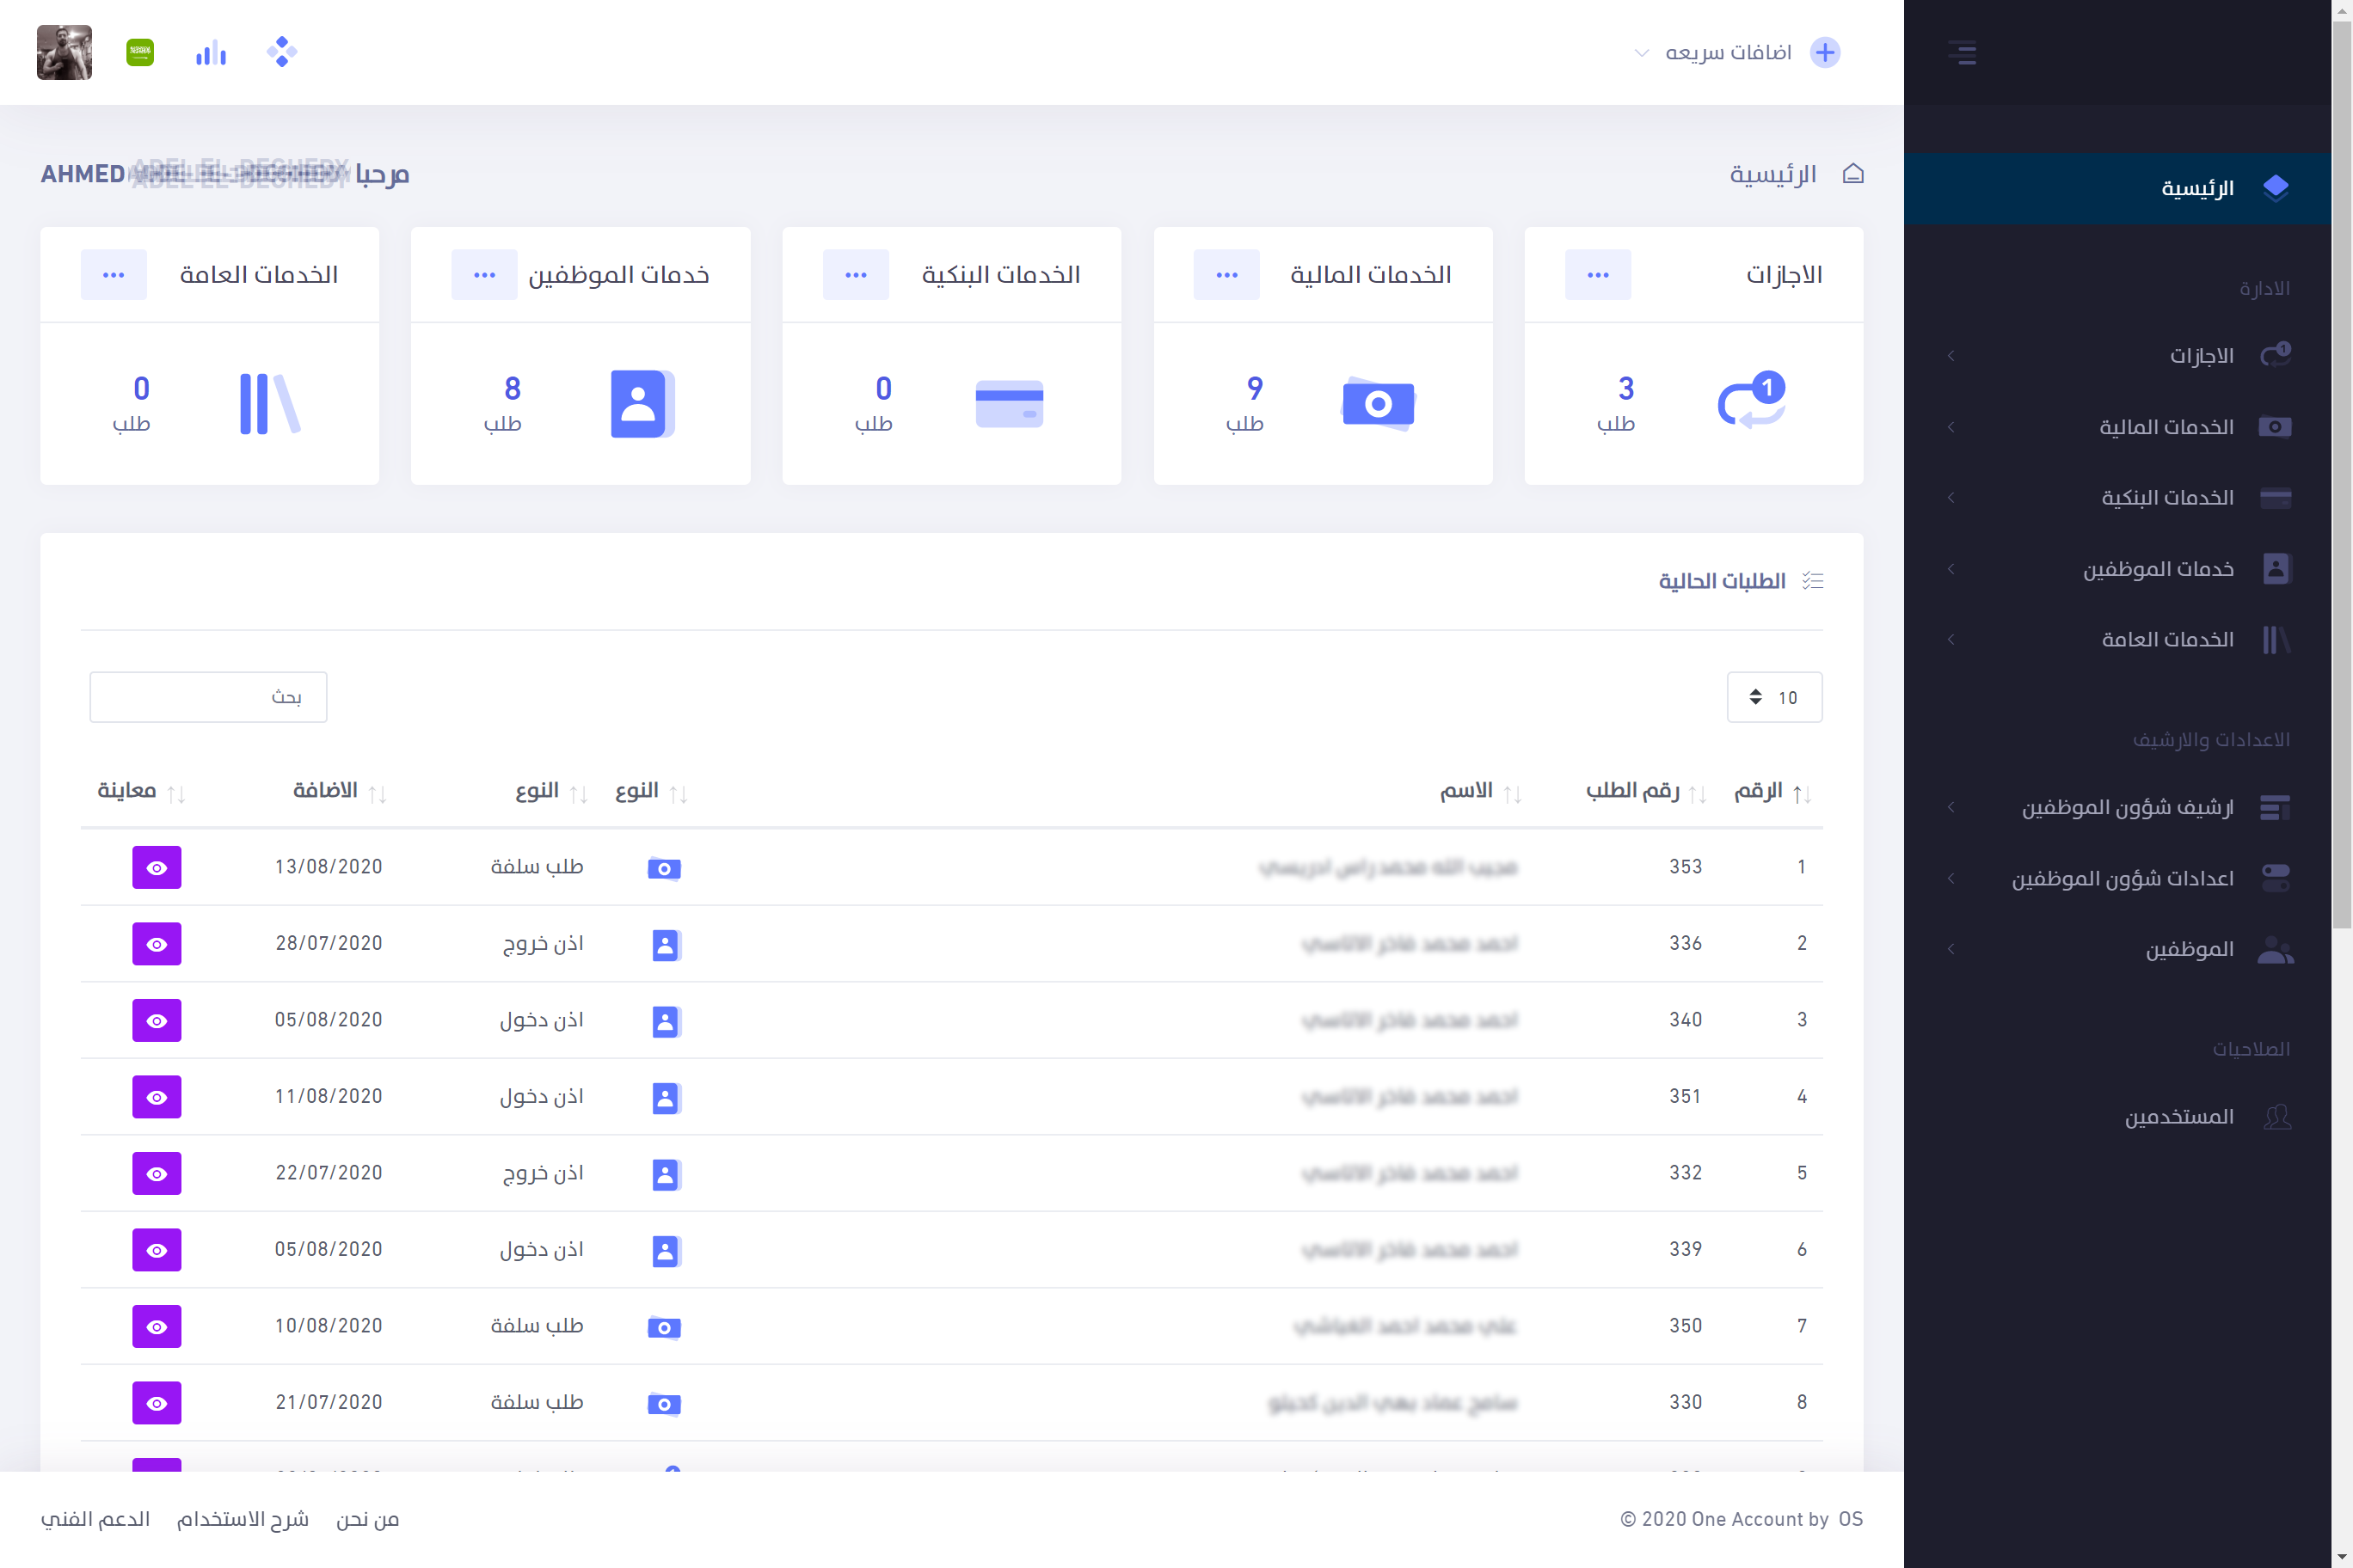Click the green flag language icon
Image resolution: width=2353 pixels, height=1568 pixels.
tap(140, 52)
